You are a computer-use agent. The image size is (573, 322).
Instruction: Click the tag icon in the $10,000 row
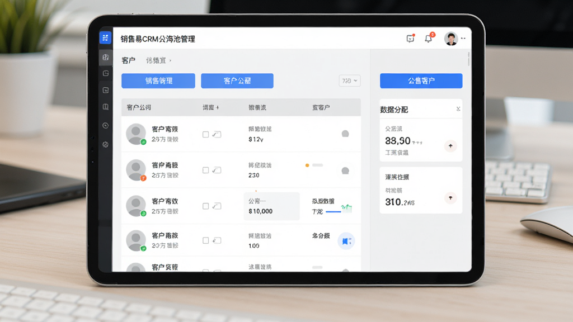[217, 206]
